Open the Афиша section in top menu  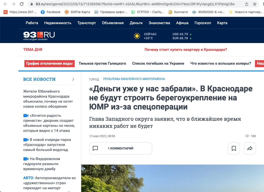182,23
